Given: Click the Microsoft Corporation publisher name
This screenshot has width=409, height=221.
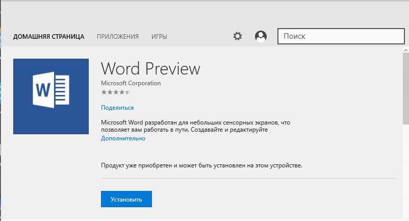Looking at the screenshot, I should pos(131,83).
